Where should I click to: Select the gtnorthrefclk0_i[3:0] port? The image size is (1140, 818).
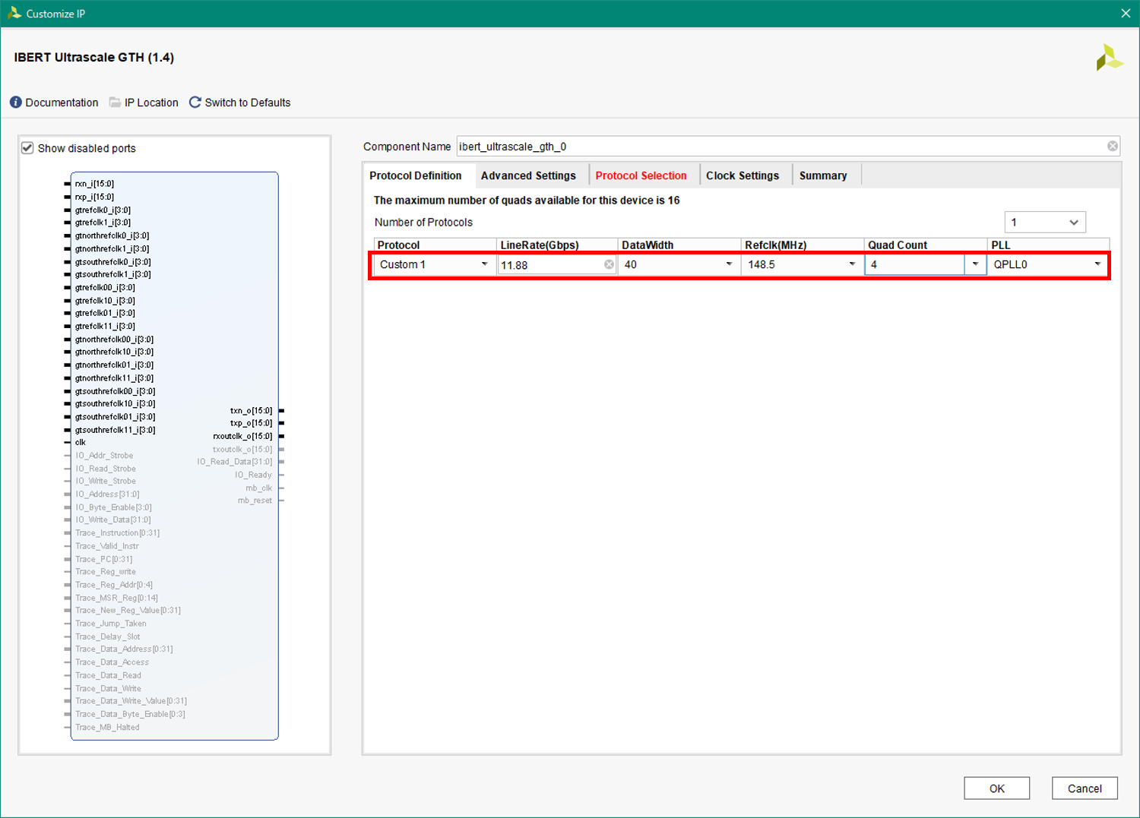[112, 235]
